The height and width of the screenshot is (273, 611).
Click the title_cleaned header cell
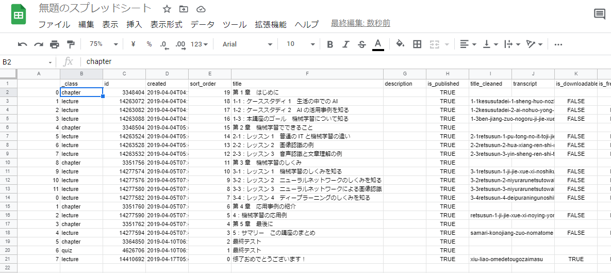[490, 84]
